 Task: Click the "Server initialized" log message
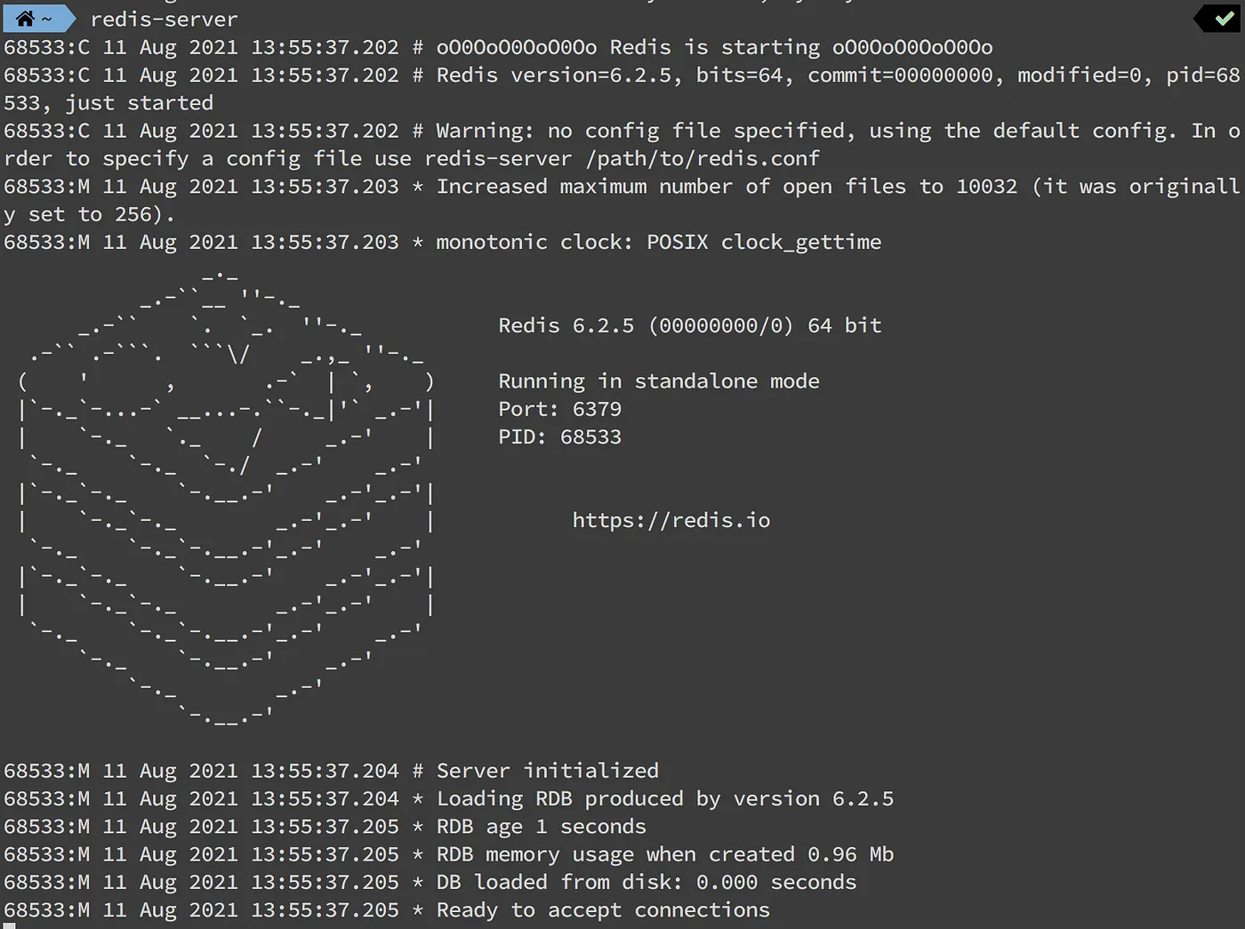click(548, 771)
